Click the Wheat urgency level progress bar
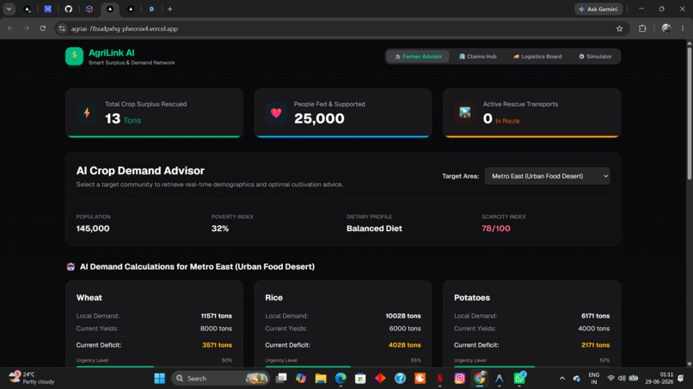This screenshot has width=693, height=389. 154,366
